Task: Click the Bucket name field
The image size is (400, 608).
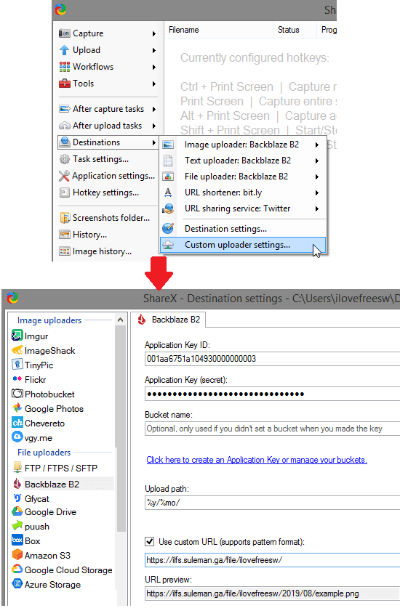Action: point(272,429)
